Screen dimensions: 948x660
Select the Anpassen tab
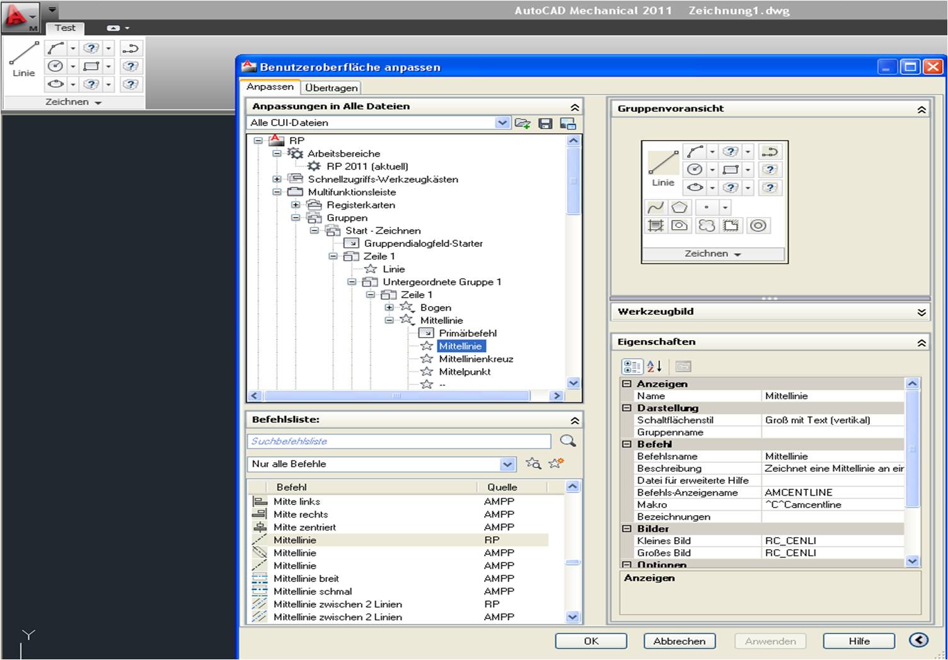tap(270, 87)
